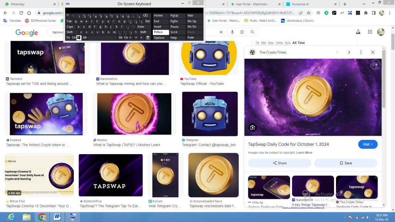Reload the current Google page
This screenshot has height=222, width=395.
(x=21, y=13)
